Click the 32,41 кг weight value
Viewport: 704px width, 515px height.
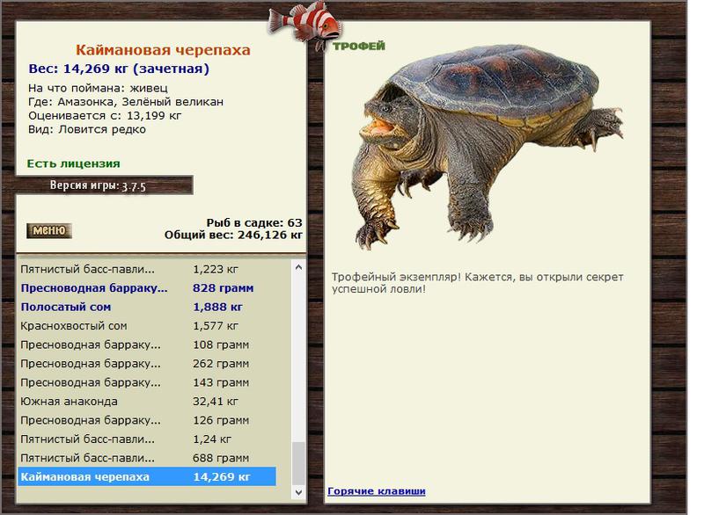point(216,401)
